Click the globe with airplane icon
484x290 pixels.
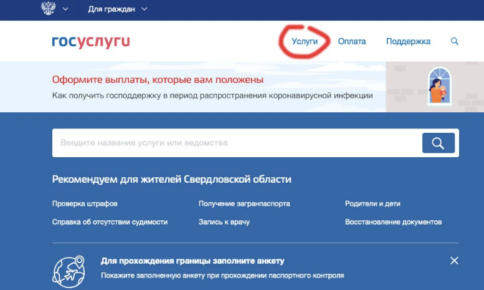(69, 272)
